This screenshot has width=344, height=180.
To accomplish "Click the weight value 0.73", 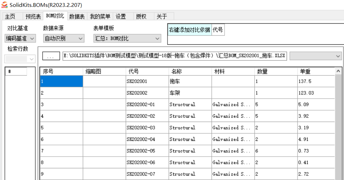I will [316, 151].
